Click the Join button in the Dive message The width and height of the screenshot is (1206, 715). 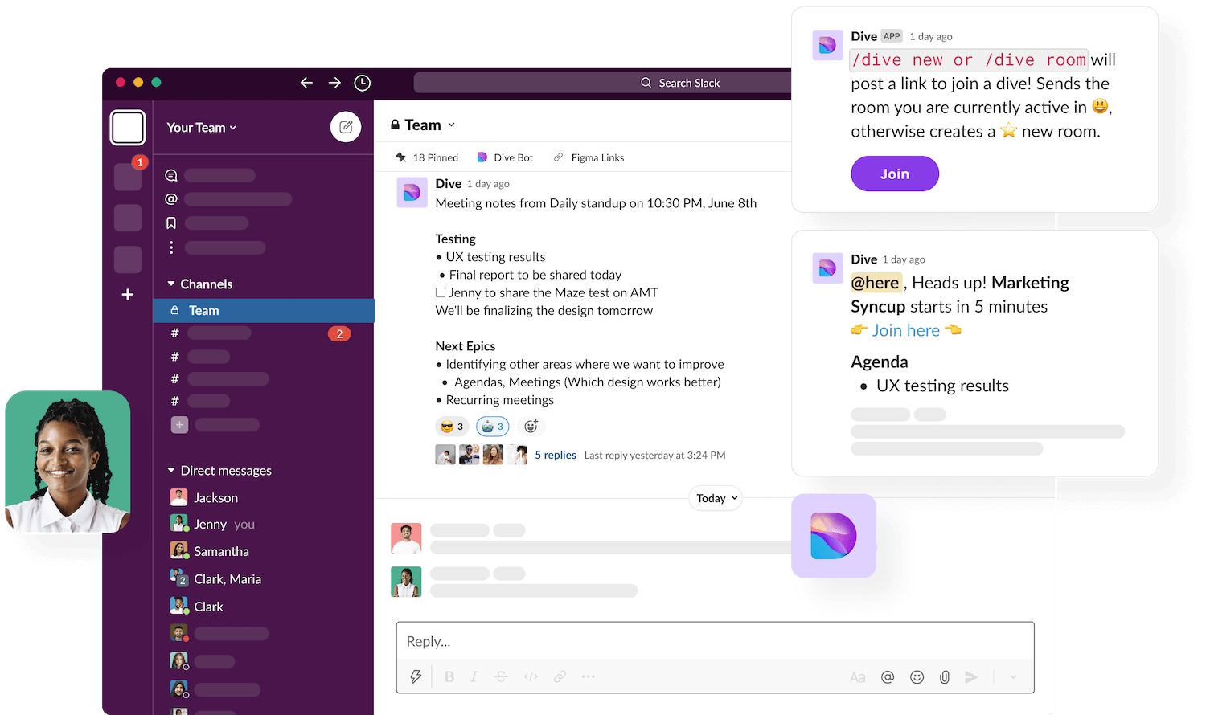click(894, 174)
